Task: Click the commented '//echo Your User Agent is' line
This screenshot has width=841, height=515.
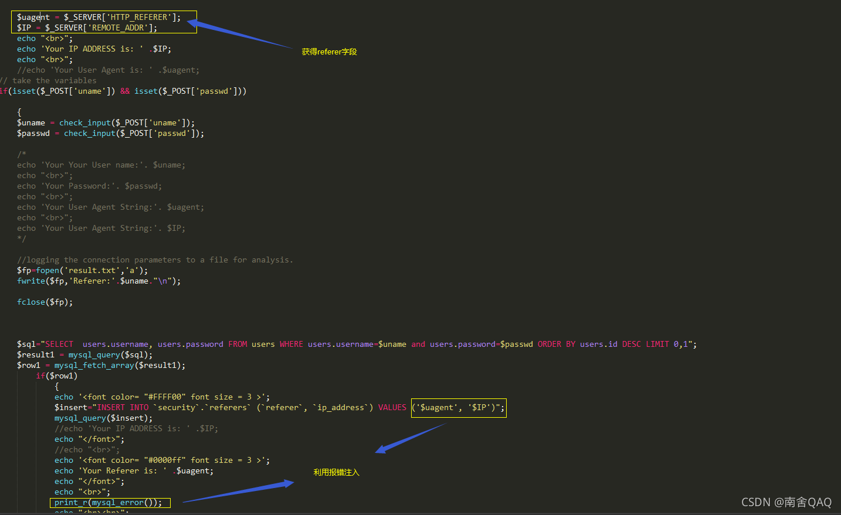Action: click(x=108, y=70)
